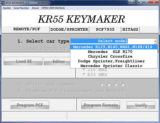Click the Program Remote button
This screenshot has height=123, width=160.
(x=101, y=105)
